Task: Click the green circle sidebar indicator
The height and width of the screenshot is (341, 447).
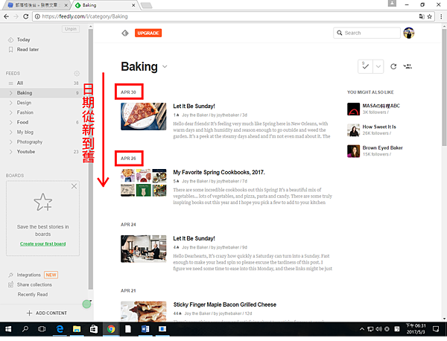Action: pos(86,305)
